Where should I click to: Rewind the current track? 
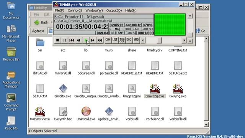[78, 40]
